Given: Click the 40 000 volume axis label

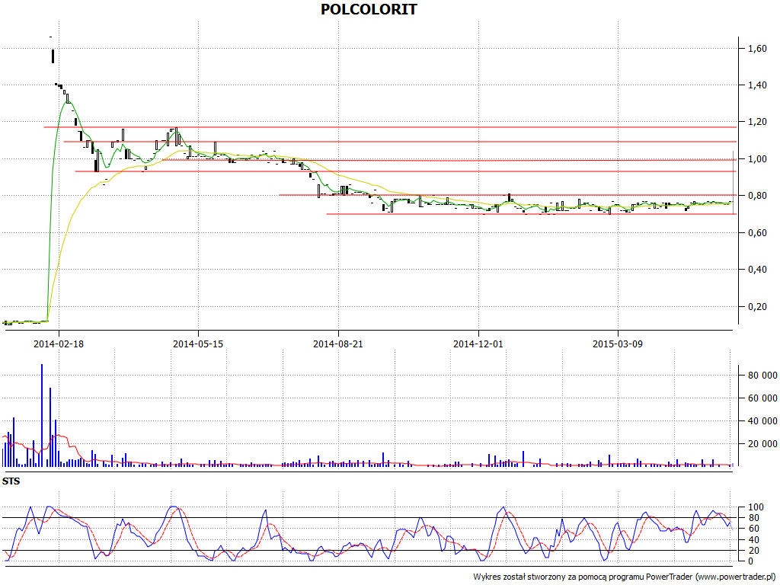Looking at the screenshot, I should point(762,421).
